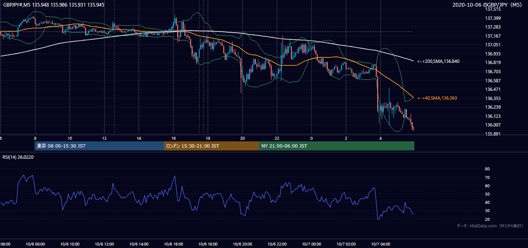Click hour label 4 under the price chart
The width and height of the screenshot is (528, 248).
coord(381,138)
